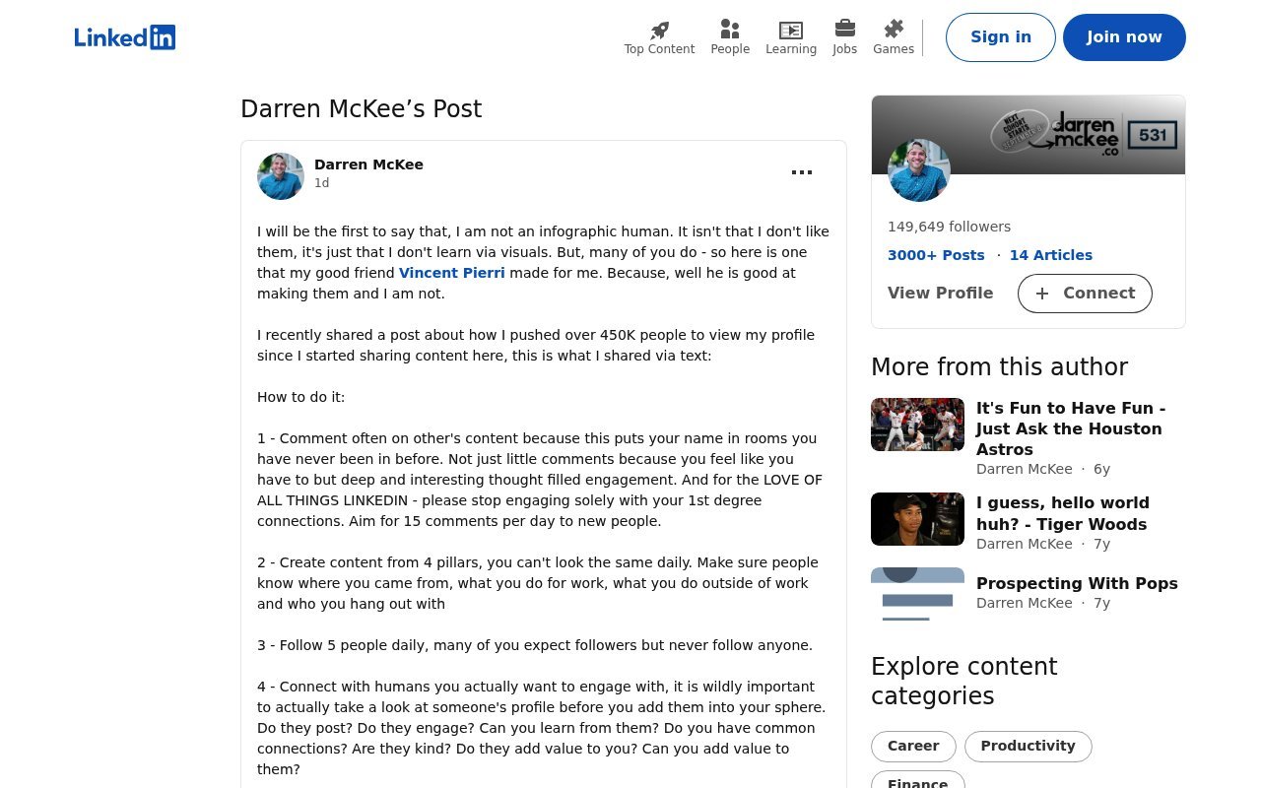The image size is (1261, 788).
Task: Click the Sign in button
Action: point(1001,37)
